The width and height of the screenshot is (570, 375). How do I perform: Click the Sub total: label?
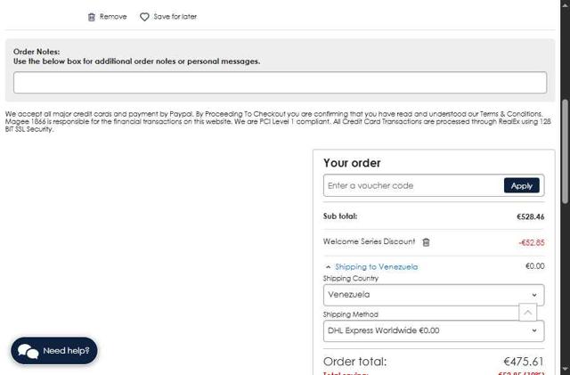[340, 216]
